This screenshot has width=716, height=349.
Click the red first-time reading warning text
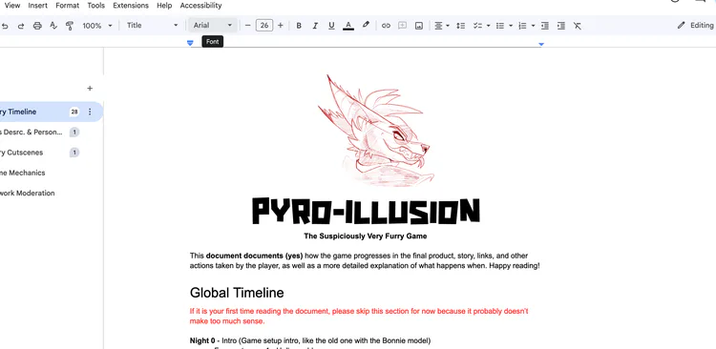point(359,317)
